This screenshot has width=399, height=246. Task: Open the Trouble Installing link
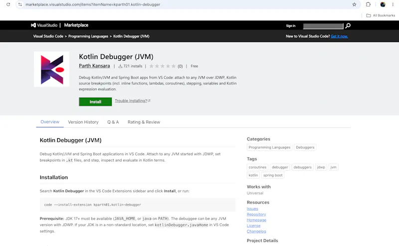[x=132, y=101]
